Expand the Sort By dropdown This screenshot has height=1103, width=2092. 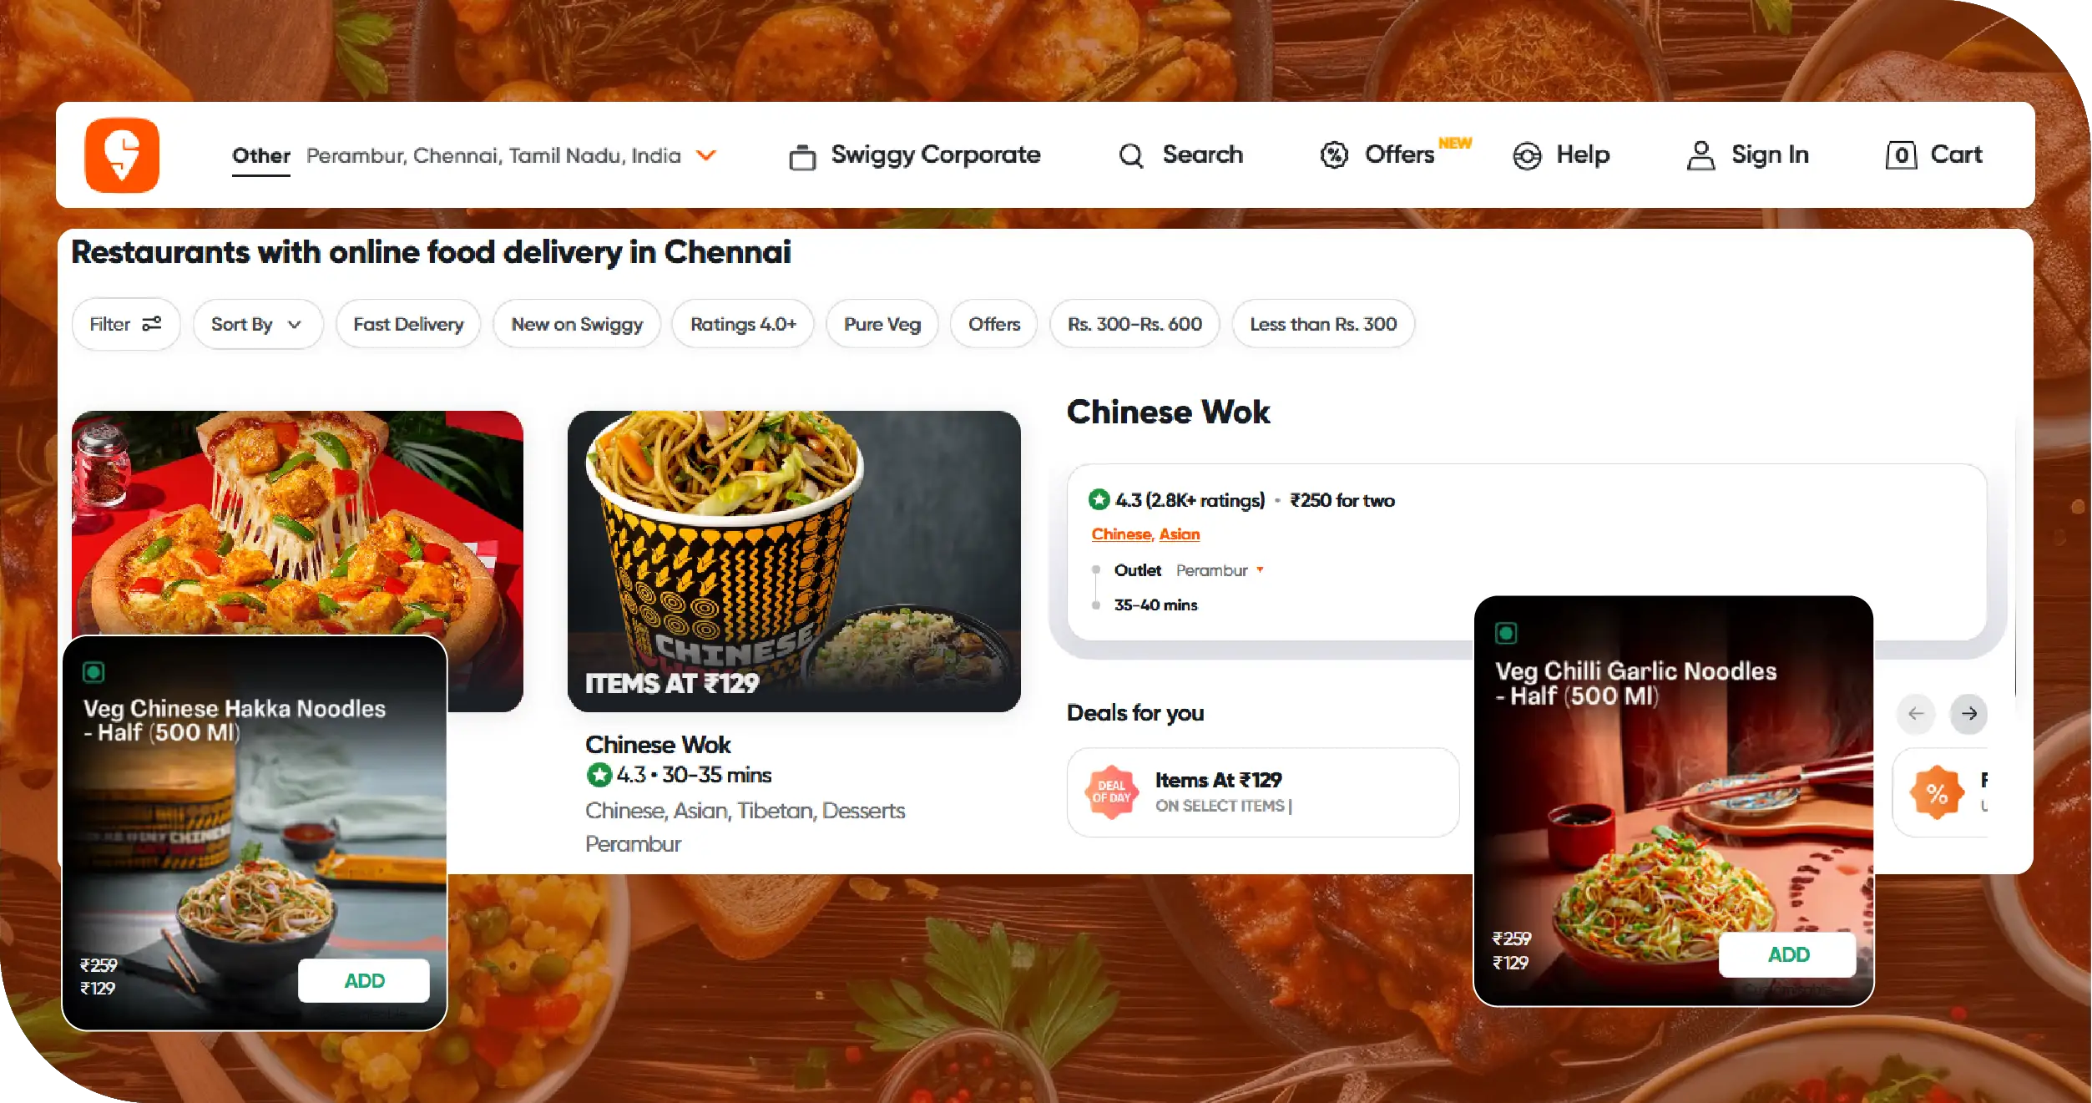click(x=257, y=324)
